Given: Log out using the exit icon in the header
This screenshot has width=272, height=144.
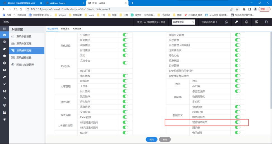Looking at the screenshot, I should (x=267, y=22).
